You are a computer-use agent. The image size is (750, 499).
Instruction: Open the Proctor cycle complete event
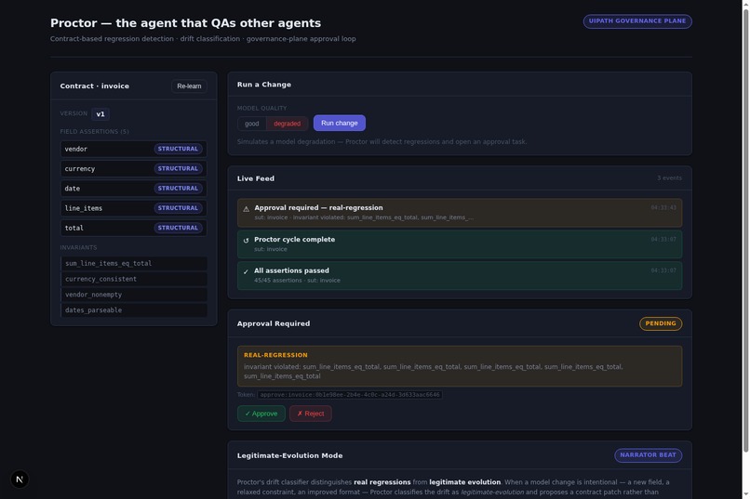point(460,244)
